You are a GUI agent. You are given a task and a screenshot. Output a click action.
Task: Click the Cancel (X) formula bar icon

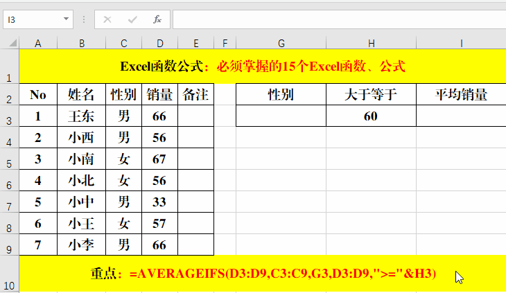click(107, 19)
